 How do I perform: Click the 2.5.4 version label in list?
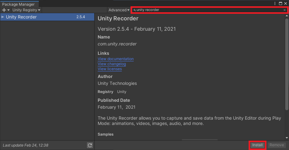(x=81, y=17)
